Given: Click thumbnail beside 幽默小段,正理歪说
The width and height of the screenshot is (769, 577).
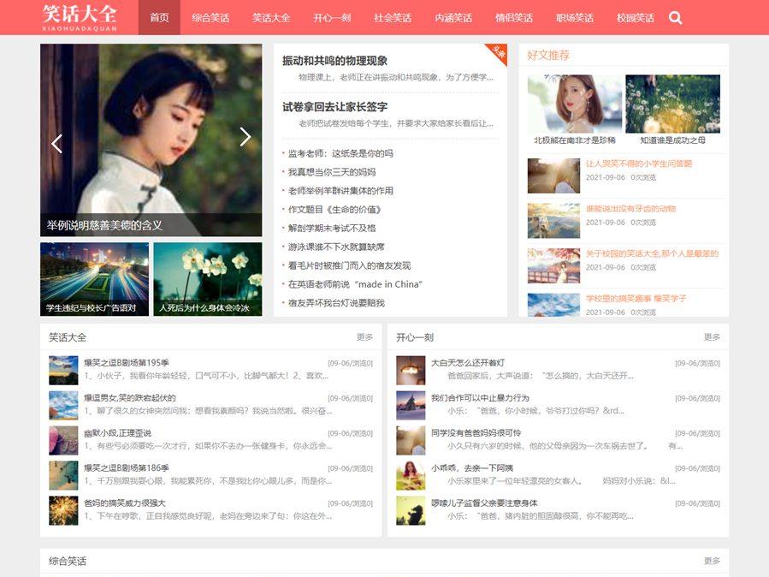Looking at the screenshot, I should 63,441.
